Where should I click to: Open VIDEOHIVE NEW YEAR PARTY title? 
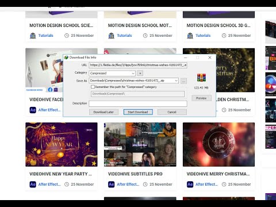click(x=60, y=174)
